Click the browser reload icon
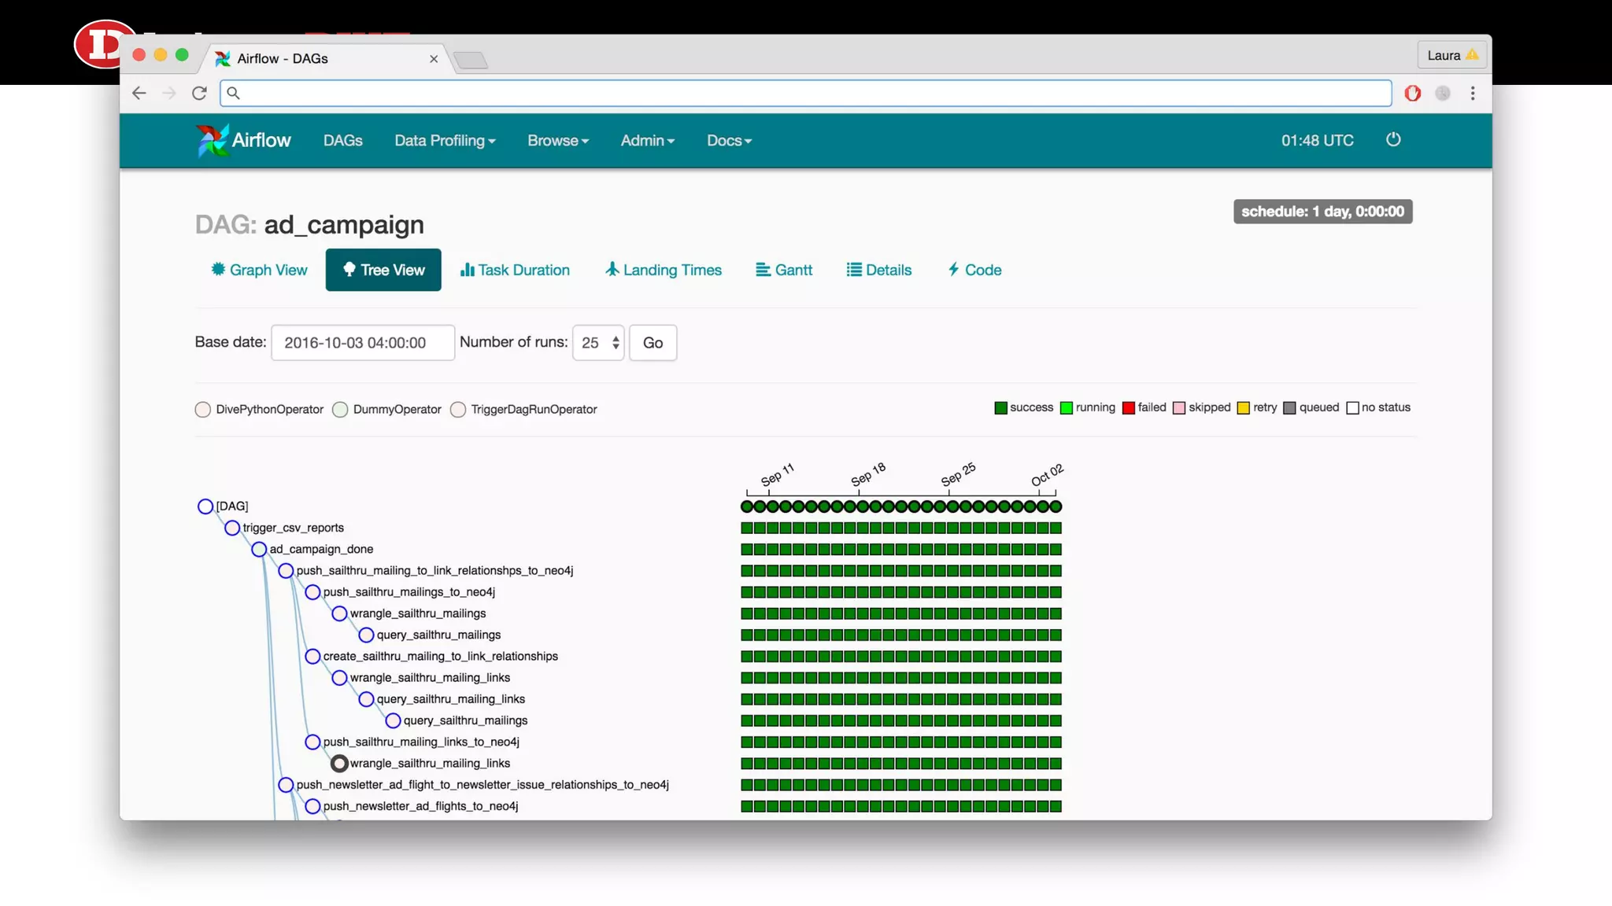The width and height of the screenshot is (1612, 906). [199, 94]
